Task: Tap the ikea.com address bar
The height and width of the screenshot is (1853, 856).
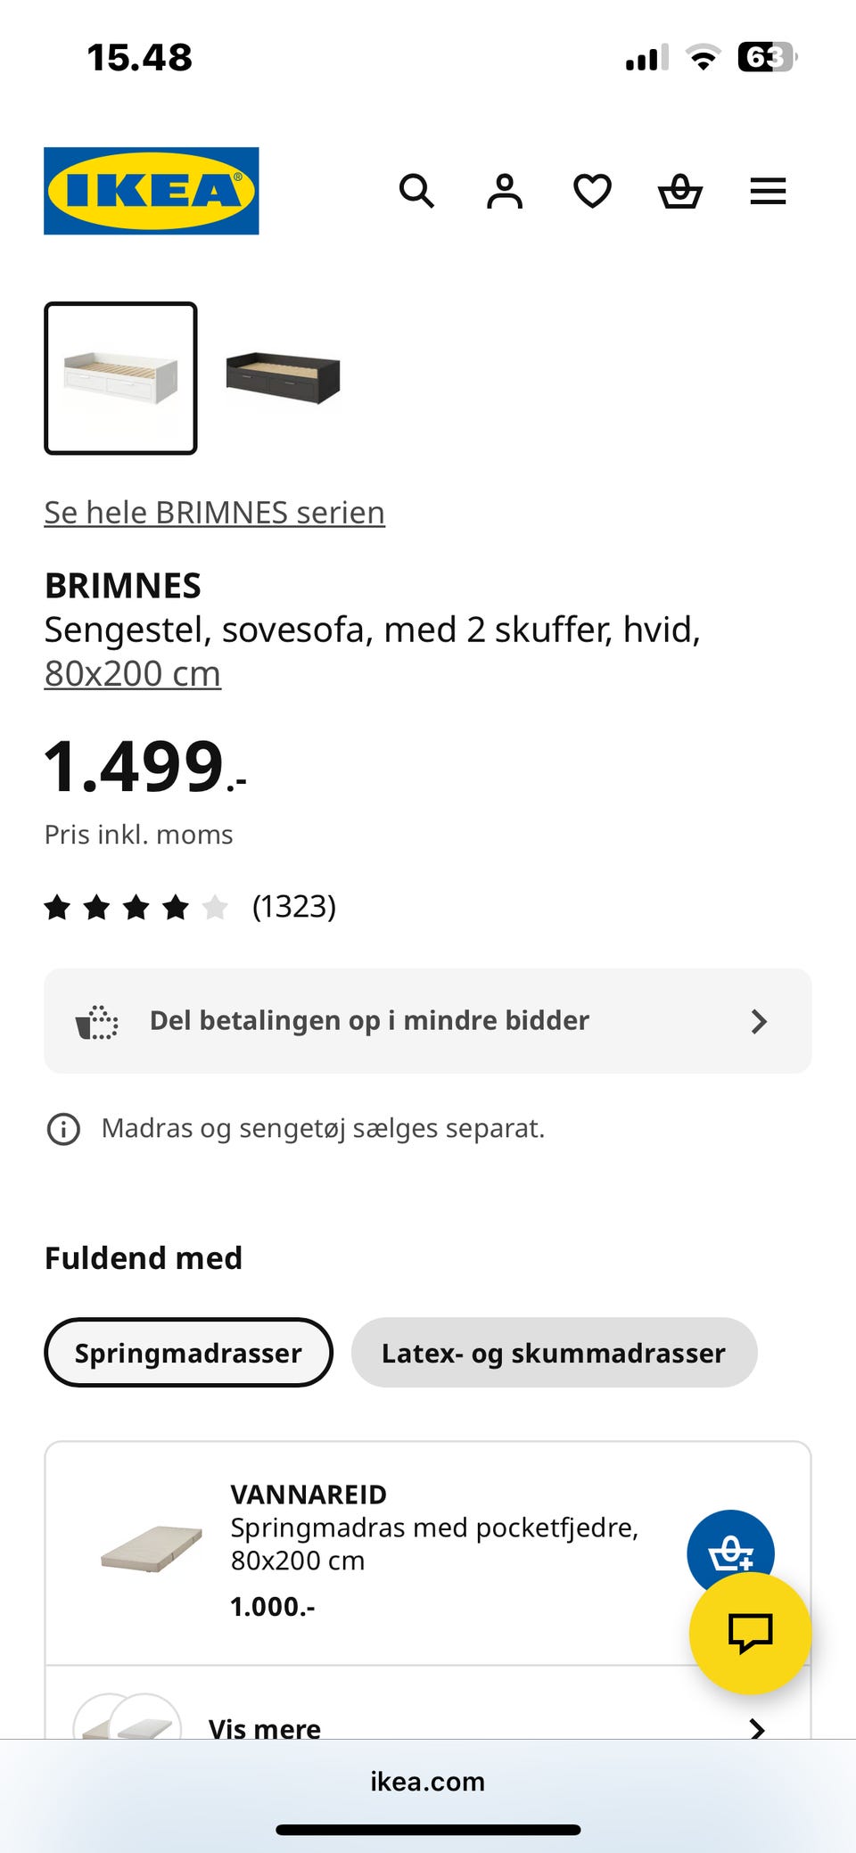Action: (x=428, y=1782)
